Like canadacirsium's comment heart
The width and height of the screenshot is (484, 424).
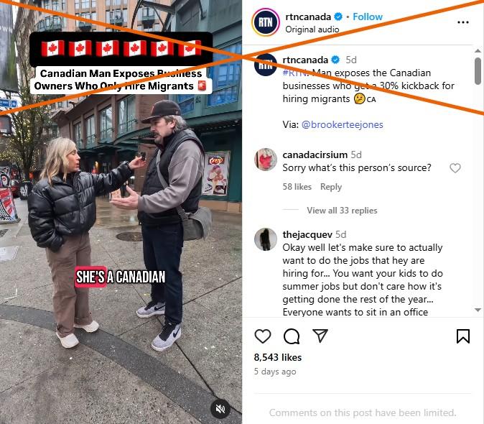coord(455,168)
